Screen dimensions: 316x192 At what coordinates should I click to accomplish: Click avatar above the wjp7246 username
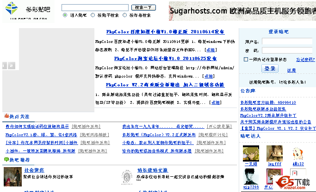point(251,176)
